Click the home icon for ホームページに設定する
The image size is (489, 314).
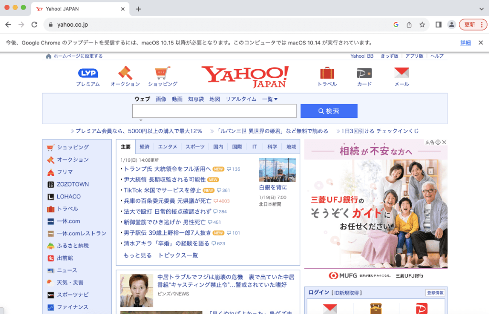tap(48, 56)
